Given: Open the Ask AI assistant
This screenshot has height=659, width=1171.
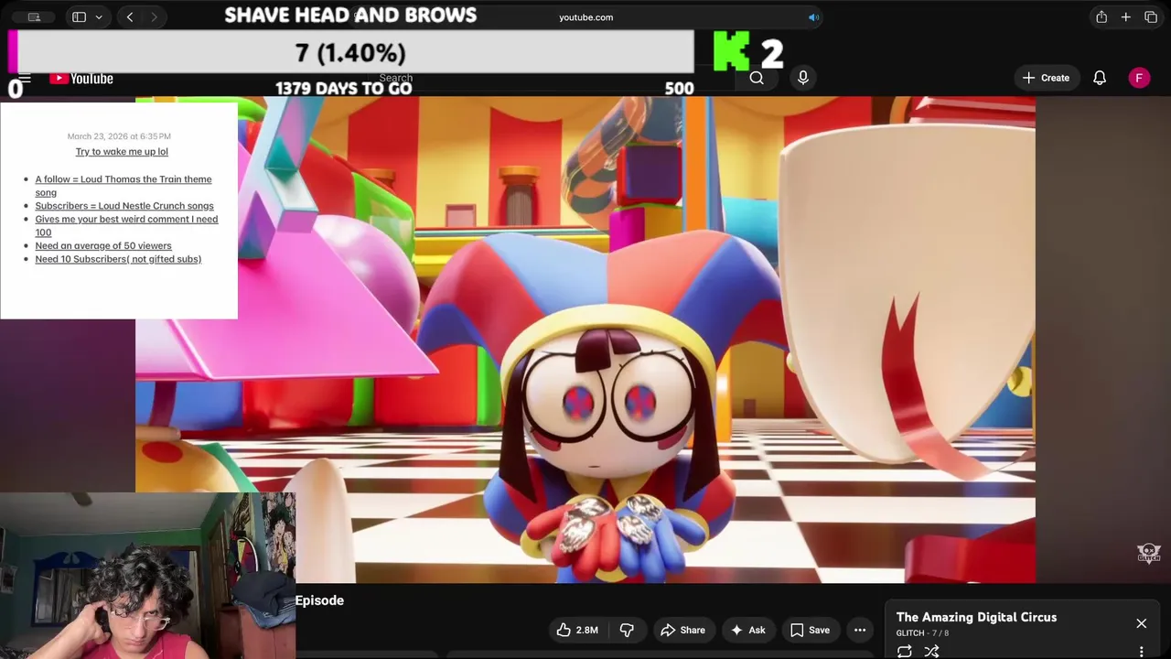Looking at the screenshot, I should (747, 630).
